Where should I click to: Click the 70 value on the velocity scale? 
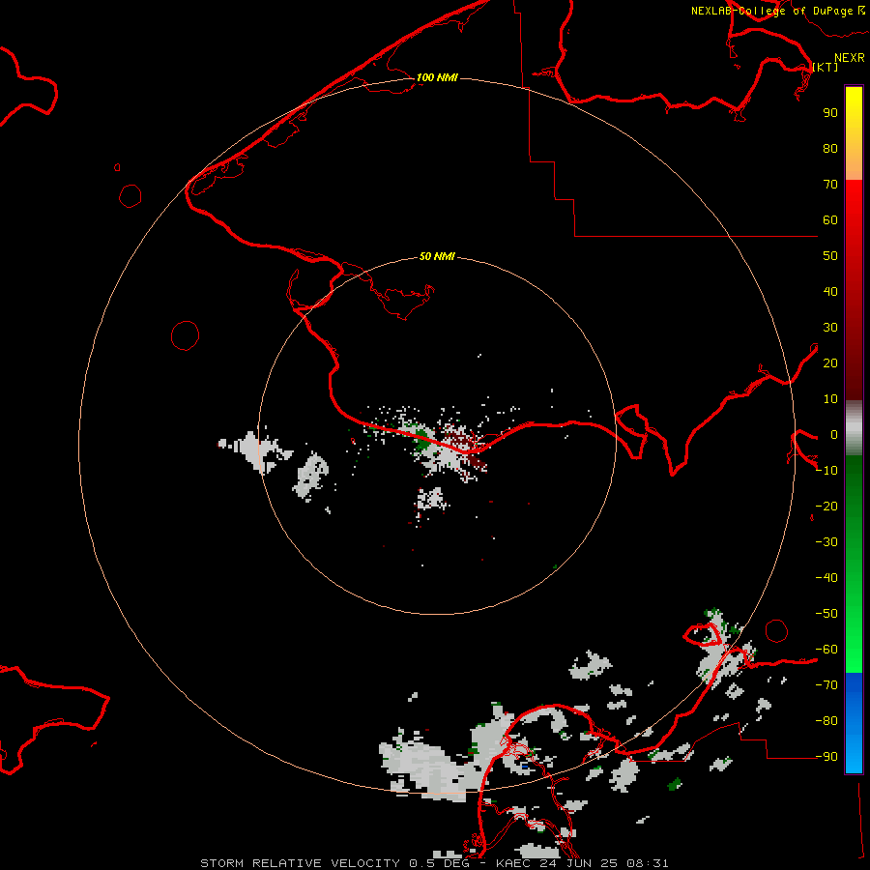click(x=830, y=185)
